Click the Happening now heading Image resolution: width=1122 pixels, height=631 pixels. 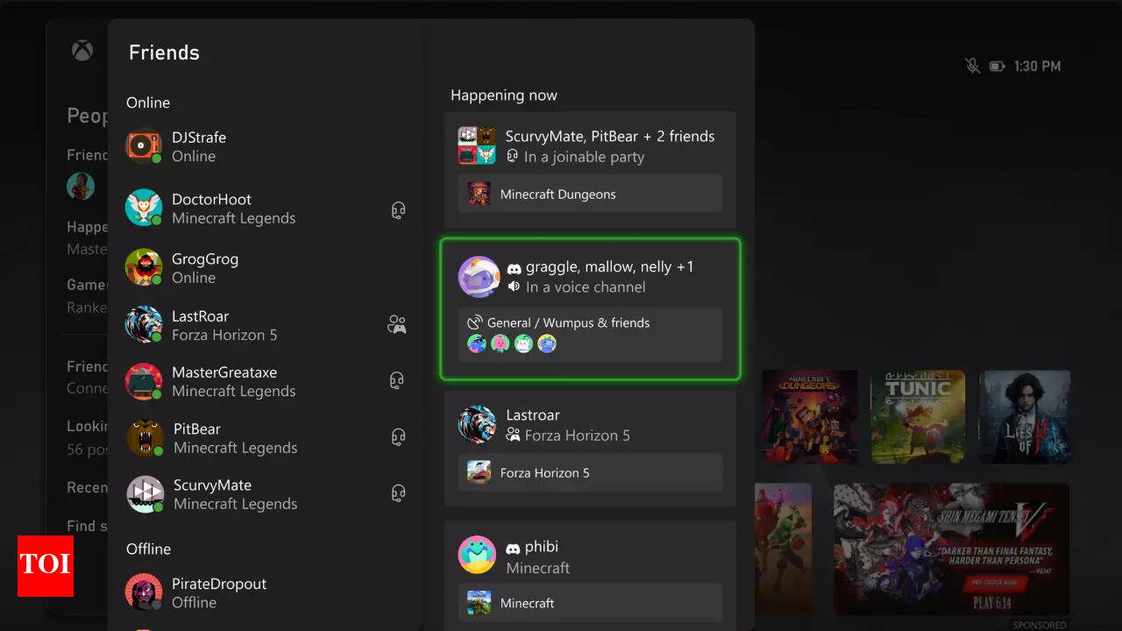504,95
